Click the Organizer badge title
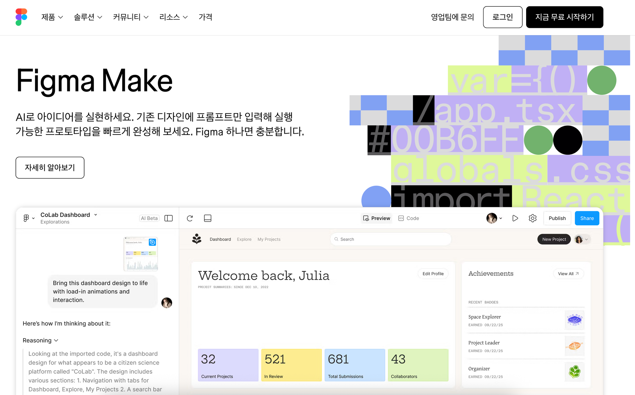The width and height of the screenshot is (635, 395). pyautogui.click(x=479, y=369)
